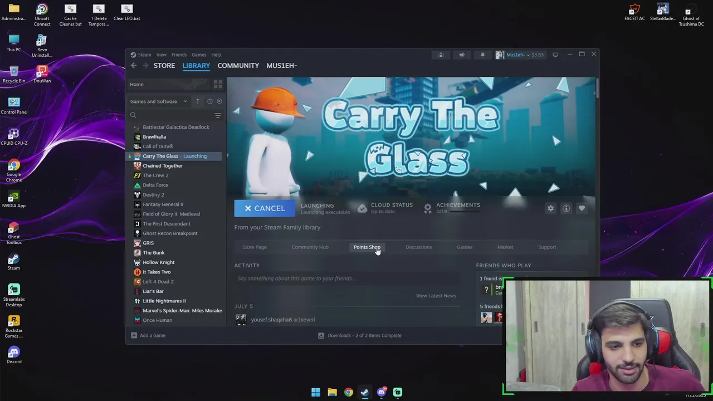Screen dimensions: 713x401
Task: Go to the LIBRARY tab
Action: (196, 66)
